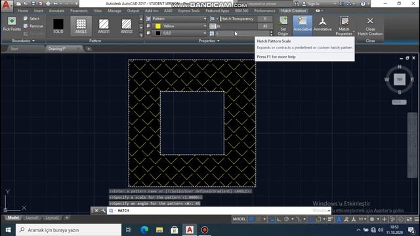Open the Home ribbon tab

(x=23, y=10)
